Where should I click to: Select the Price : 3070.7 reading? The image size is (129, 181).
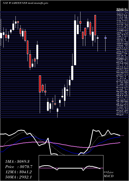[x=19, y=167]
